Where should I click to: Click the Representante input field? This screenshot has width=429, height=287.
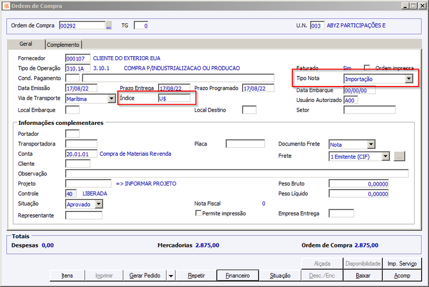(84, 215)
